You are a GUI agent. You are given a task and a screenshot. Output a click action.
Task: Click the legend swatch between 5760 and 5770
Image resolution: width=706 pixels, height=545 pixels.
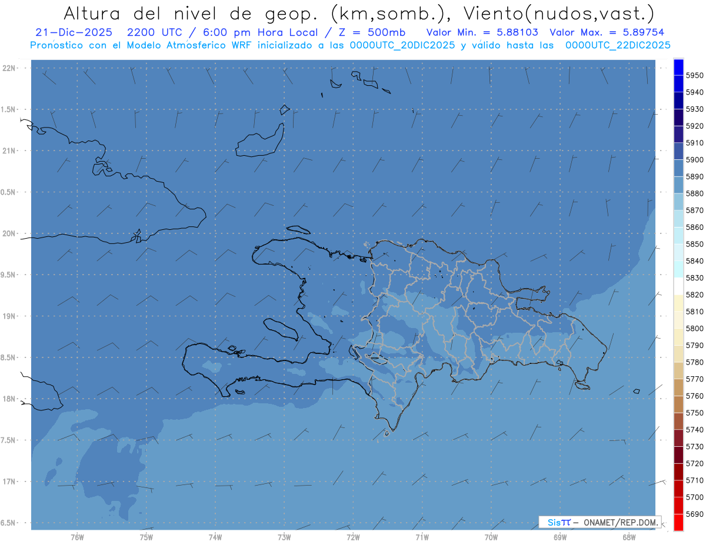click(x=678, y=387)
